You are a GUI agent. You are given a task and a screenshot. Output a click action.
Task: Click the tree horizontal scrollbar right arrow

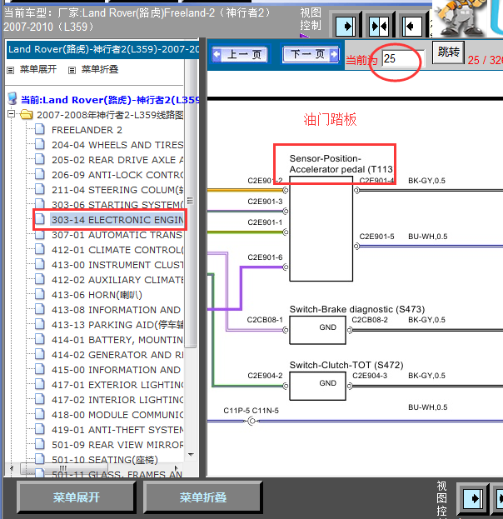(x=176, y=468)
